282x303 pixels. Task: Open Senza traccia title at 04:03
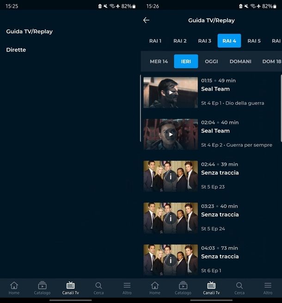click(220, 256)
